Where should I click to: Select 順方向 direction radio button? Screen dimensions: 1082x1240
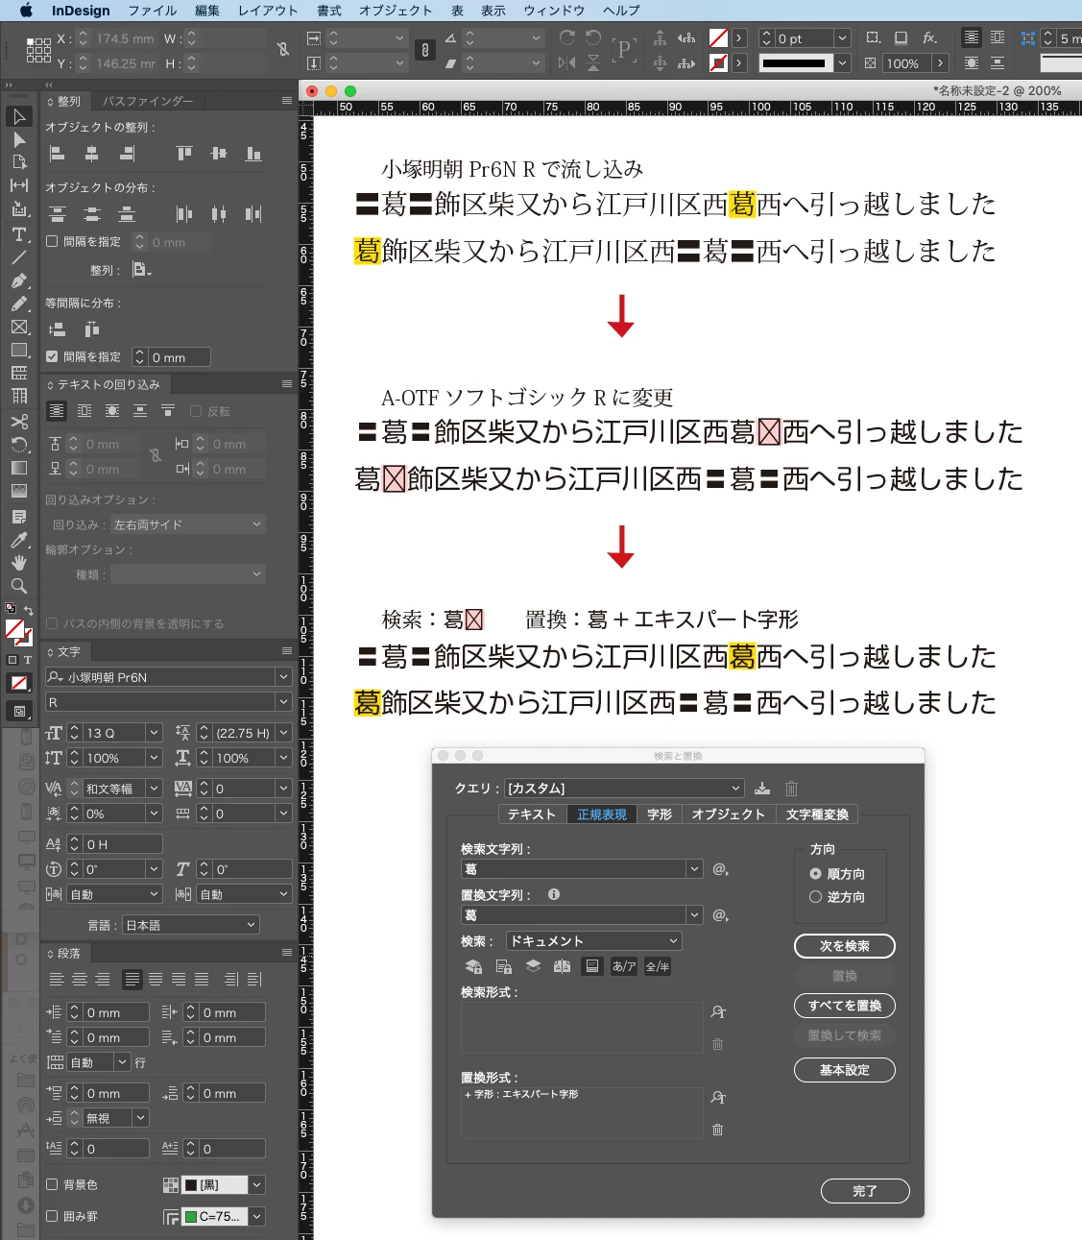pyautogui.click(x=815, y=874)
